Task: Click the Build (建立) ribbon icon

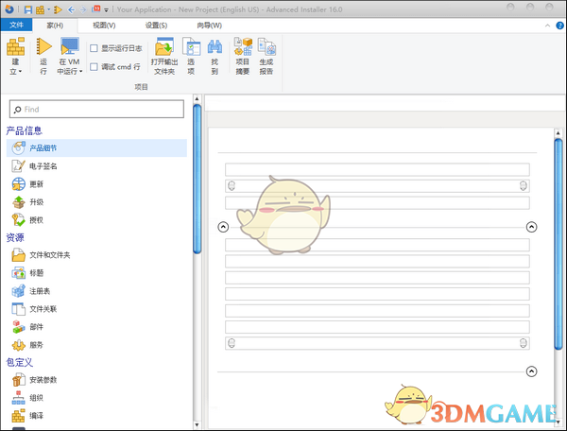Action: click(x=15, y=46)
